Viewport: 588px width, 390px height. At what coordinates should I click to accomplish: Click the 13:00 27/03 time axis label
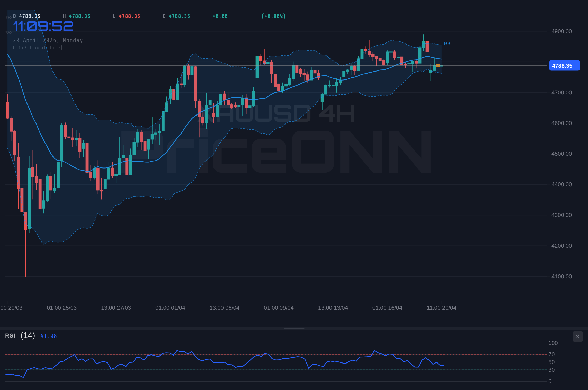[x=116, y=308]
